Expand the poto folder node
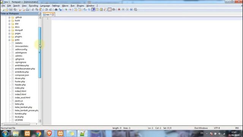The image size is (243, 137). [x=9, y=40]
